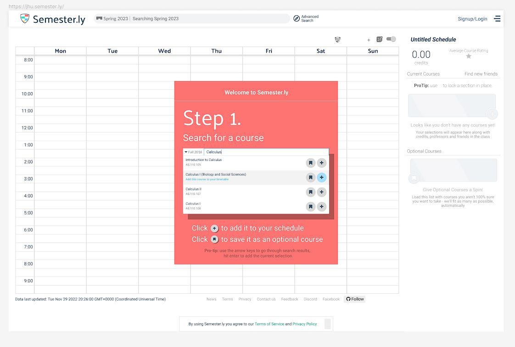
Task: Click the Fri column header
Action: tap(269, 51)
